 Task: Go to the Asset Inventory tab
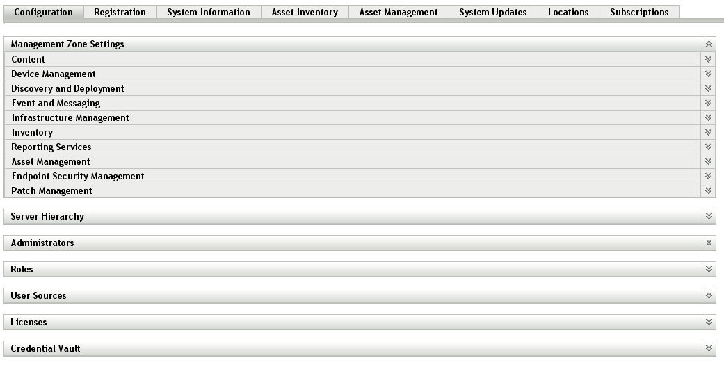click(x=304, y=13)
